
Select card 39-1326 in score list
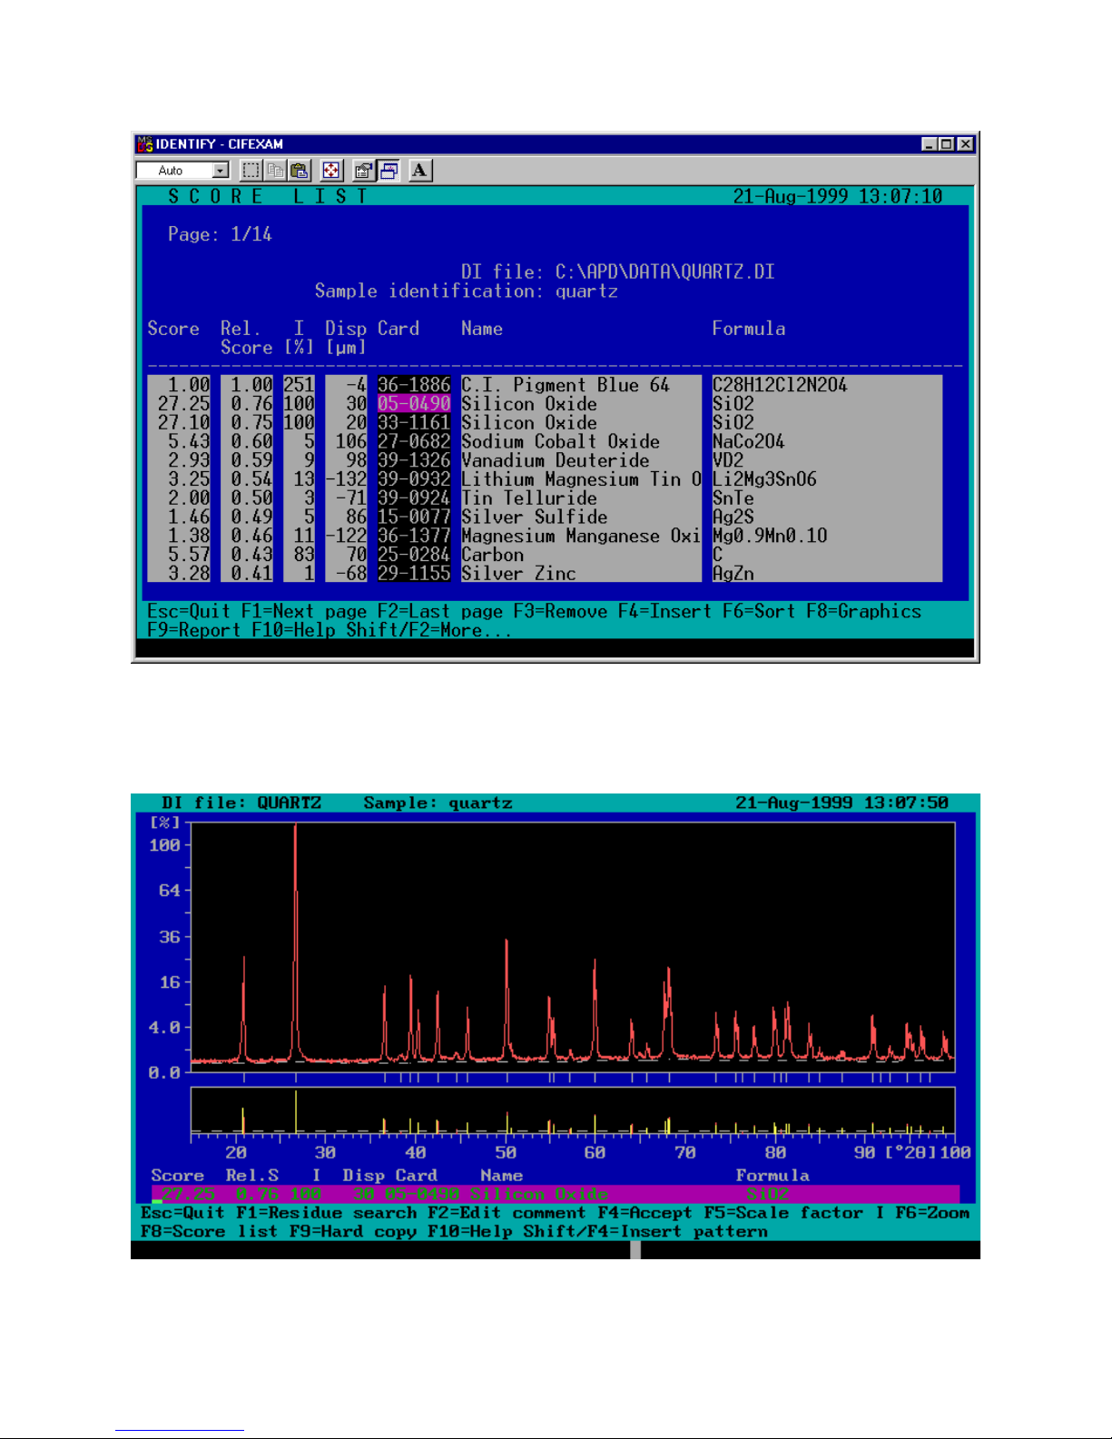tap(414, 460)
